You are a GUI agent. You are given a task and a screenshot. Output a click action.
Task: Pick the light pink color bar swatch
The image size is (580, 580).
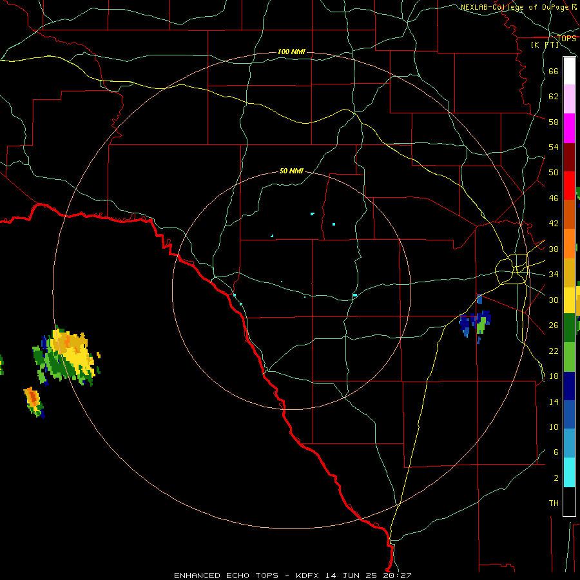pyautogui.click(x=569, y=99)
